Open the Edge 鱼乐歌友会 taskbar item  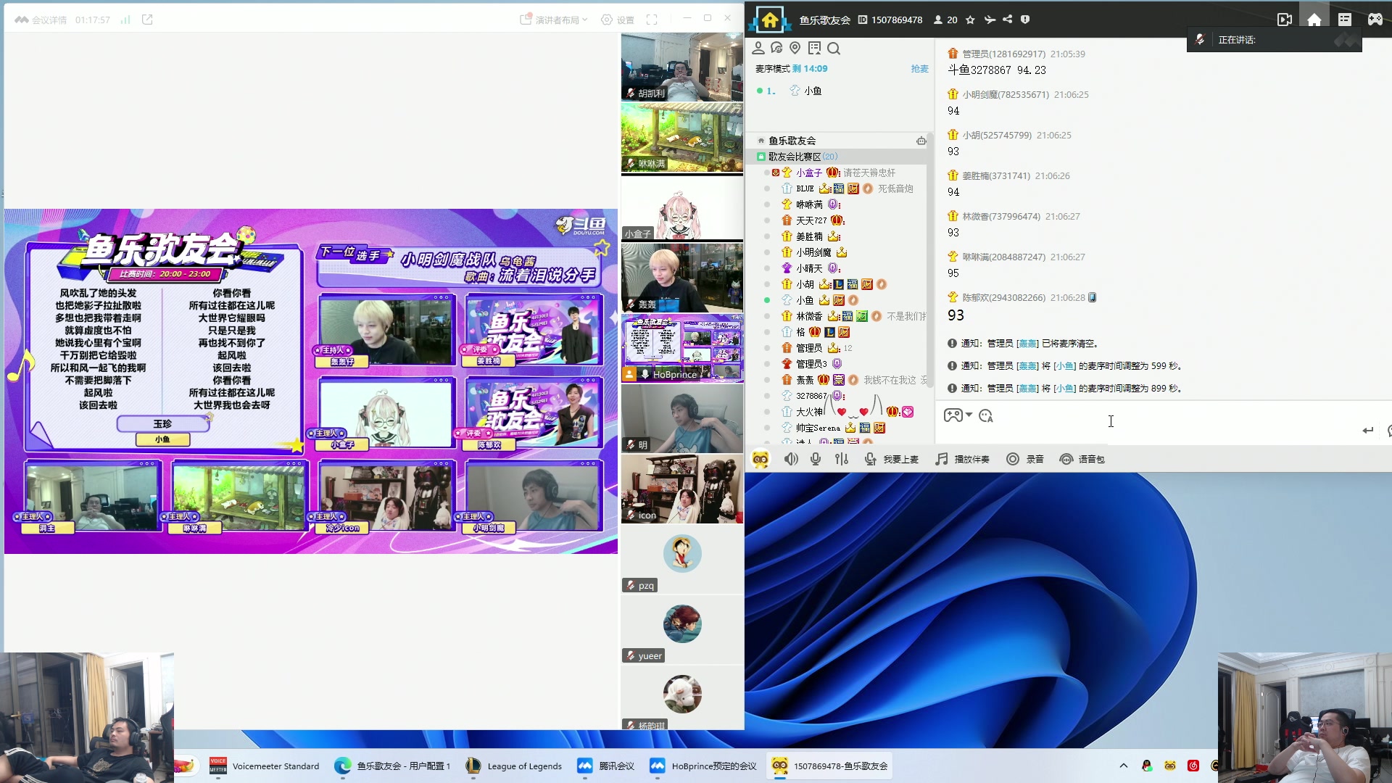click(393, 766)
